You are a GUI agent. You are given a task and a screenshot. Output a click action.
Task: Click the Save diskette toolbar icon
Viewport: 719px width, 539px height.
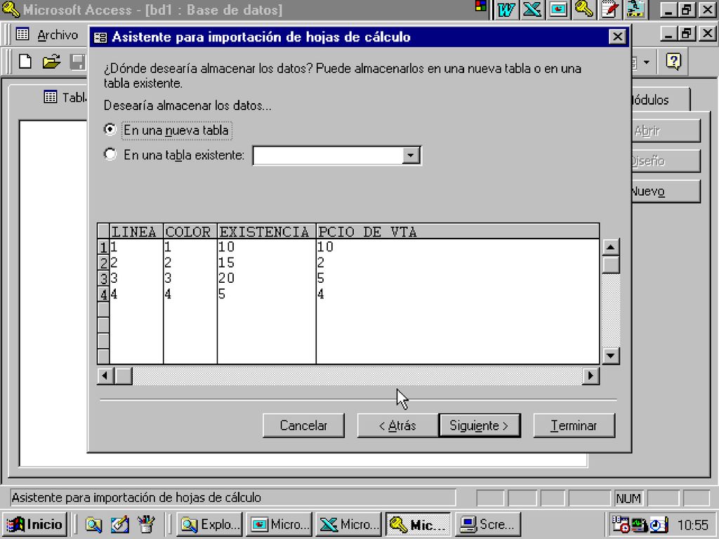pos(77,62)
